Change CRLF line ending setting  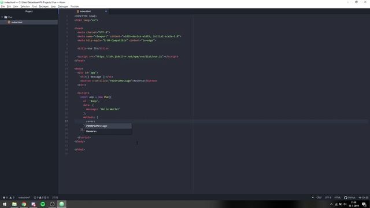(319, 198)
